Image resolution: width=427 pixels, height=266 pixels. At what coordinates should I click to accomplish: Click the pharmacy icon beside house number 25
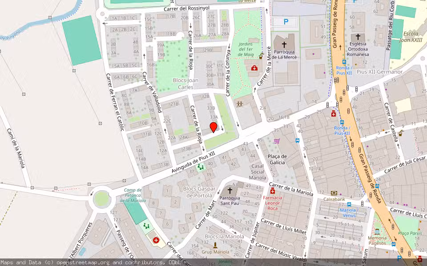point(334,113)
